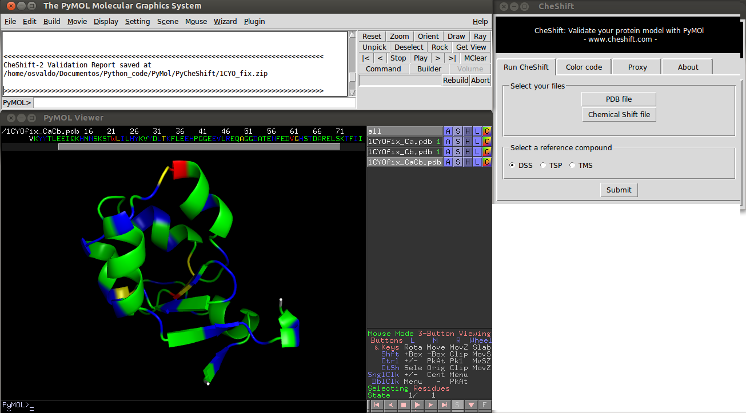
Task: Select TMS reference compound radio button
Action: coord(572,166)
